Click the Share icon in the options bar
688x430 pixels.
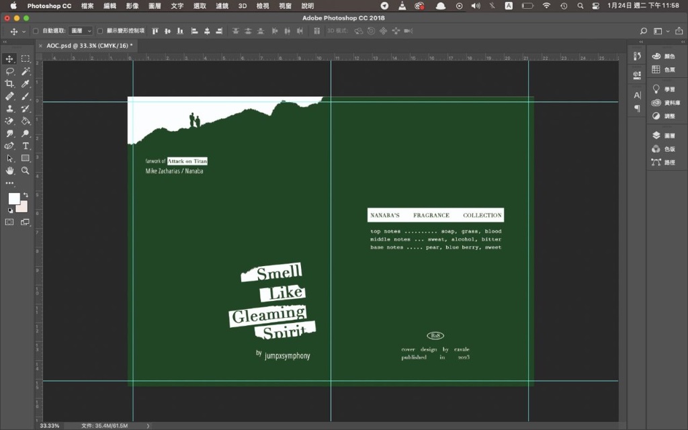point(679,31)
